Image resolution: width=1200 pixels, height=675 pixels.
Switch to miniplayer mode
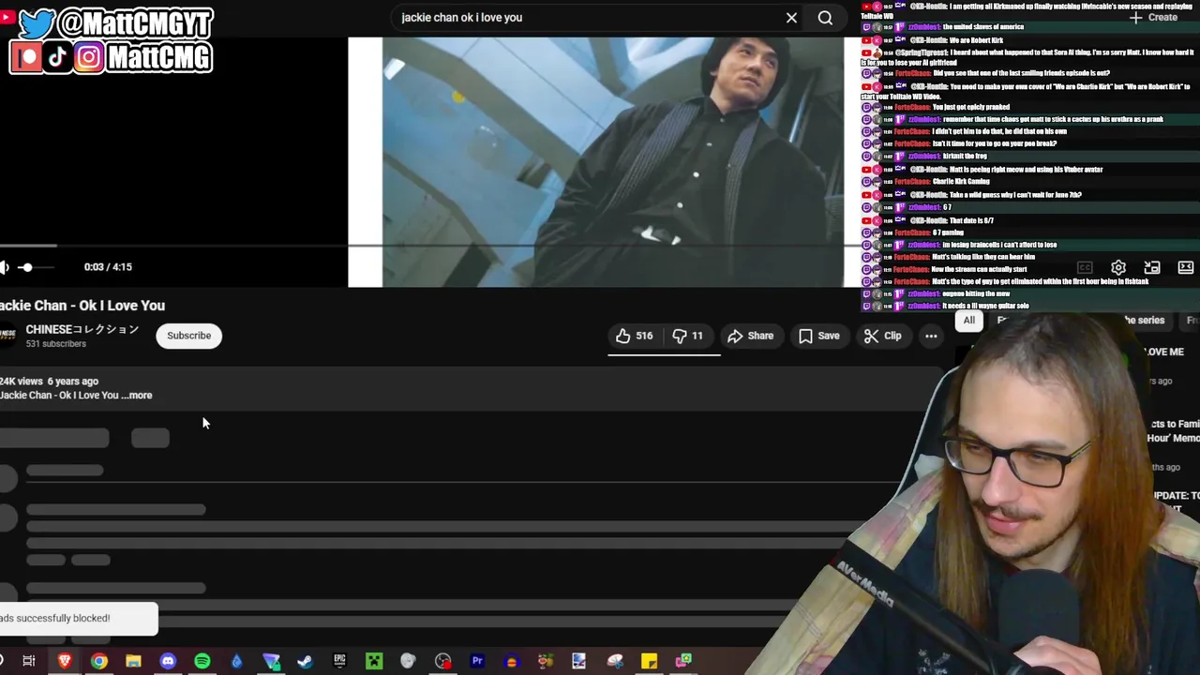(x=1152, y=268)
